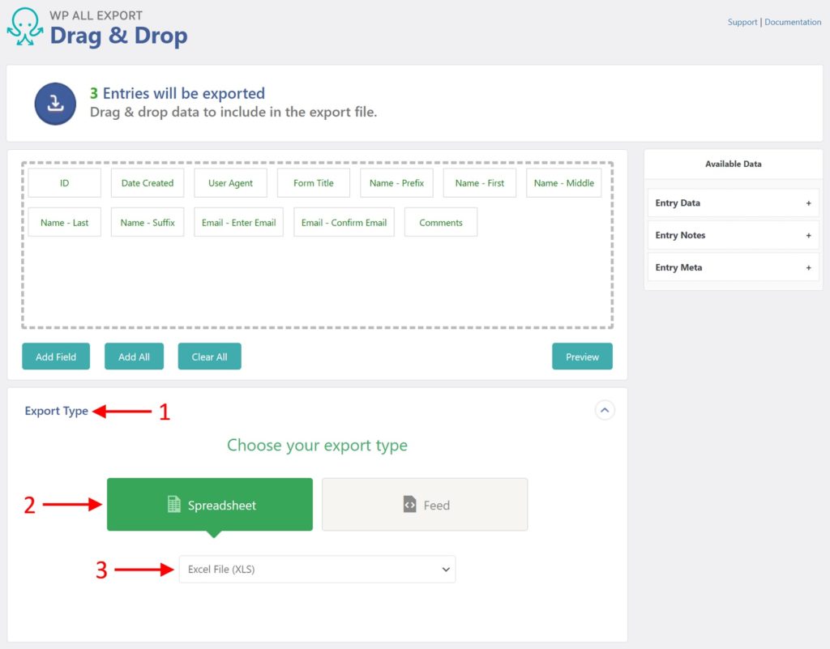
Task: Click the plus icon next to Entry Notes
Action: (807, 235)
